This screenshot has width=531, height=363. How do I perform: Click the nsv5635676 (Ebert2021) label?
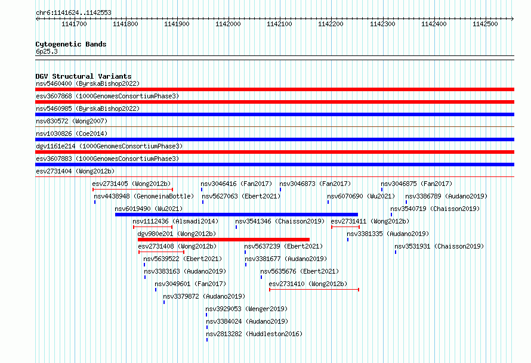(x=300, y=271)
